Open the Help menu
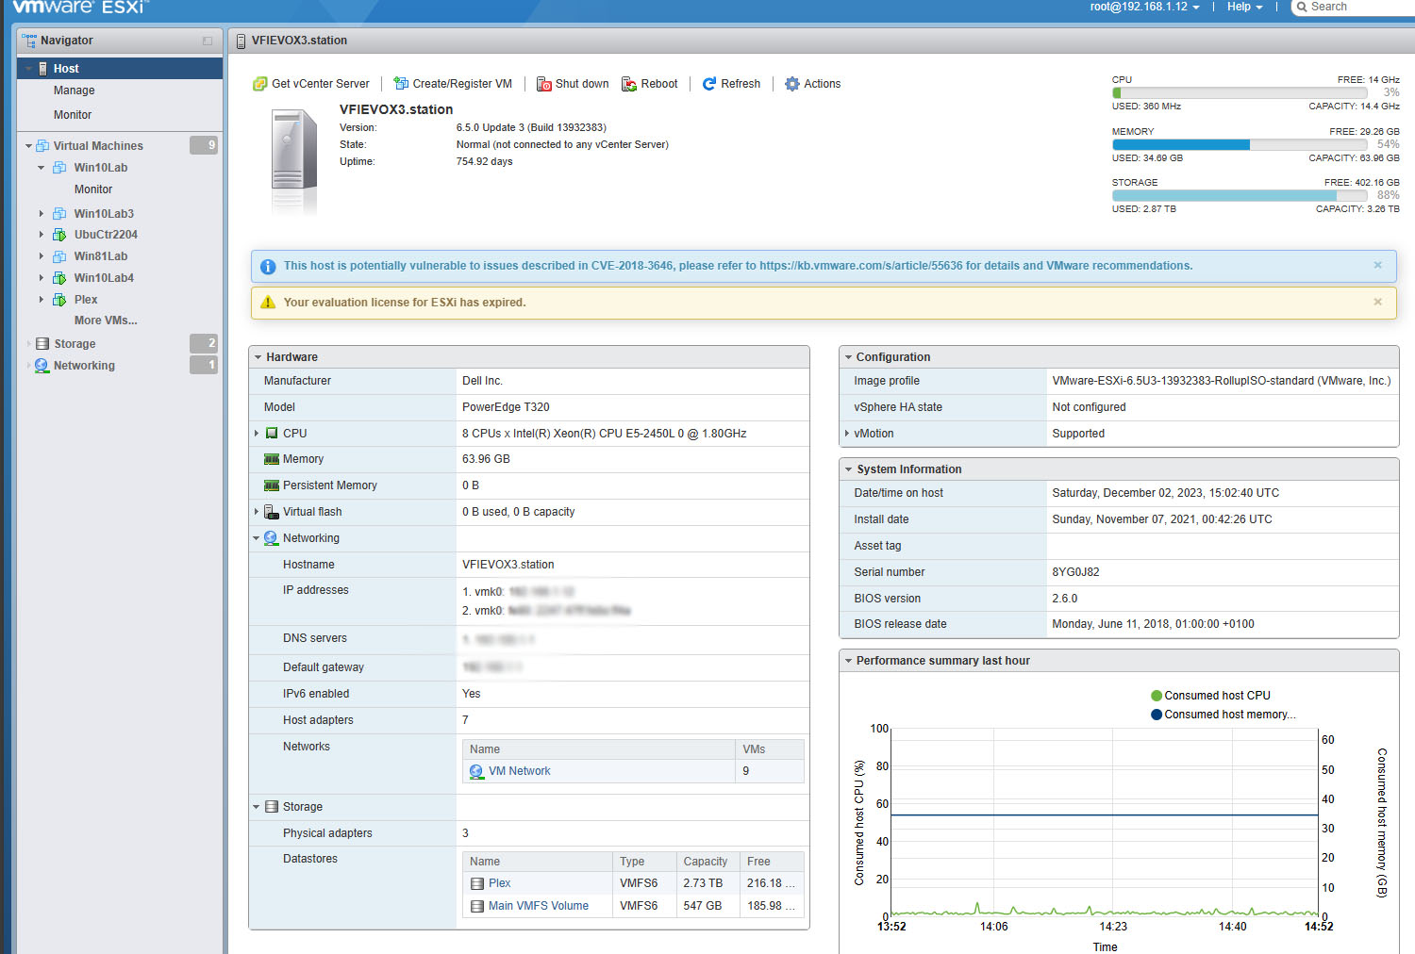Image resolution: width=1415 pixels, height=954 pixels. (x=1243, y=7)
